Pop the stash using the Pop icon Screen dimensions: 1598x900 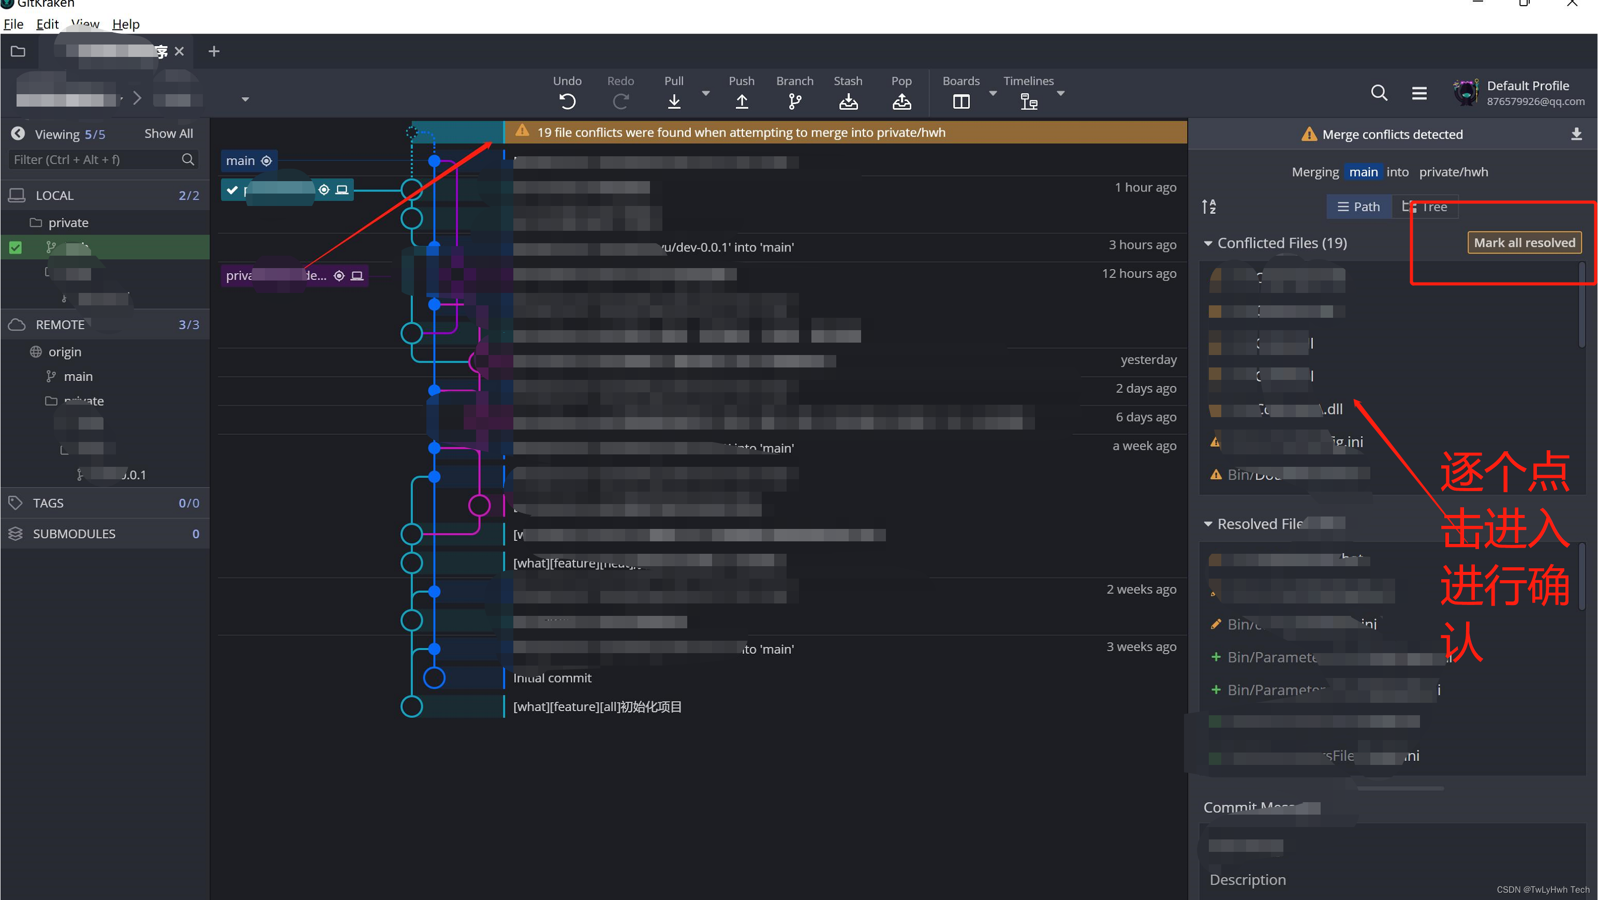pos(901,100)
